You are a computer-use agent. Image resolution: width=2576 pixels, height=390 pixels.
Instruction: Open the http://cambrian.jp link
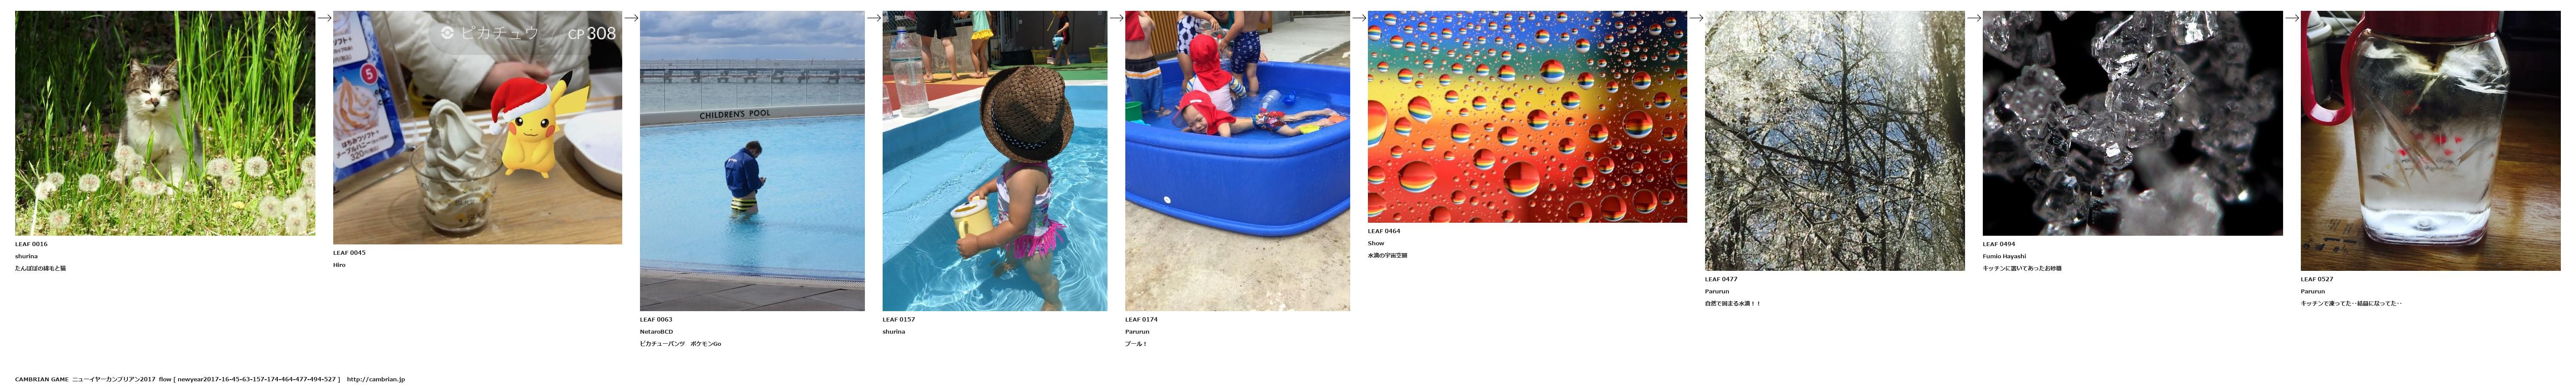coord(376,380)
